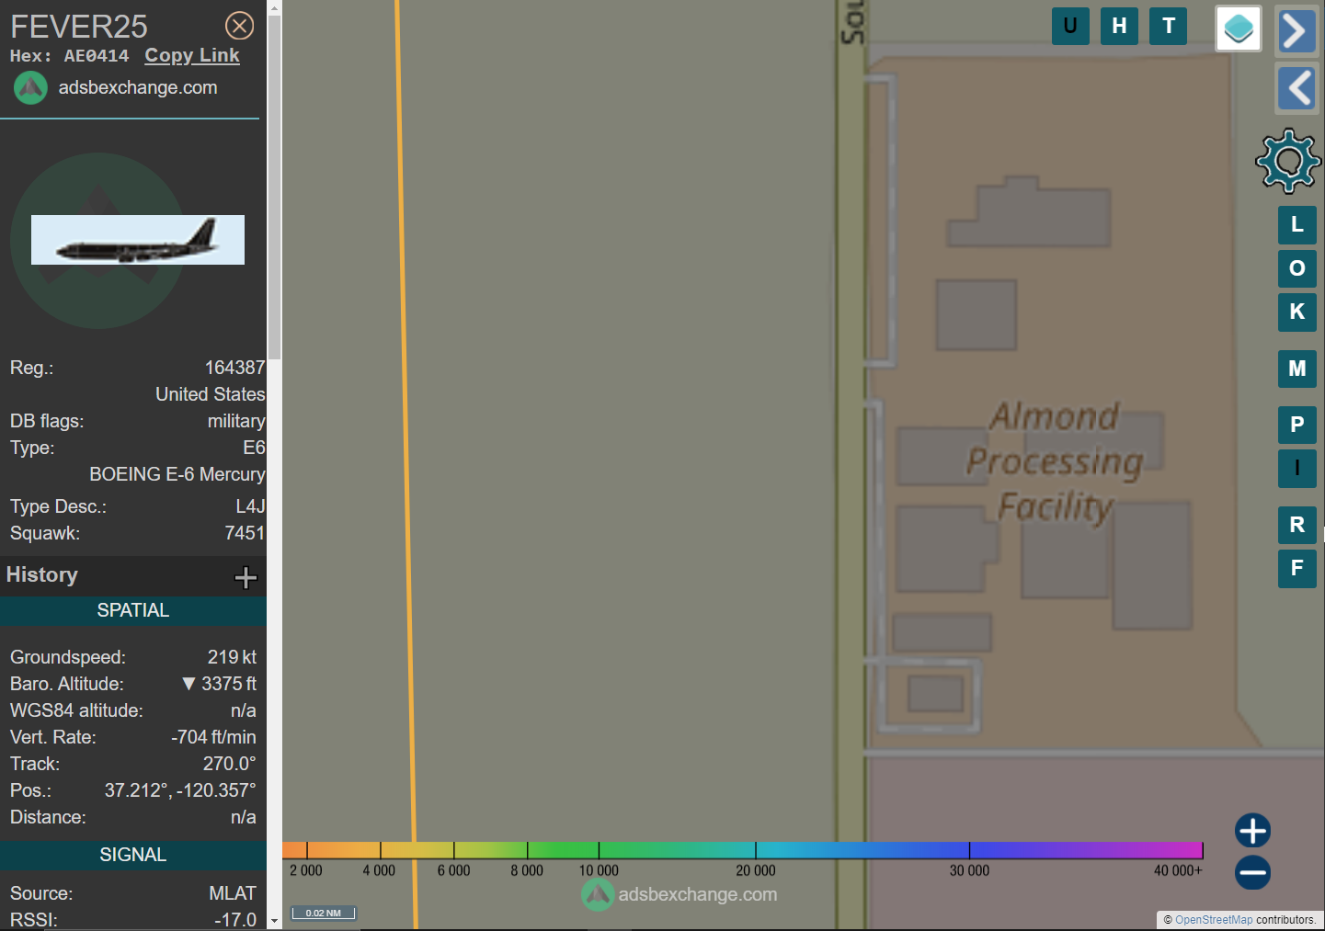Select the source value MLAT

click(233, 893)
